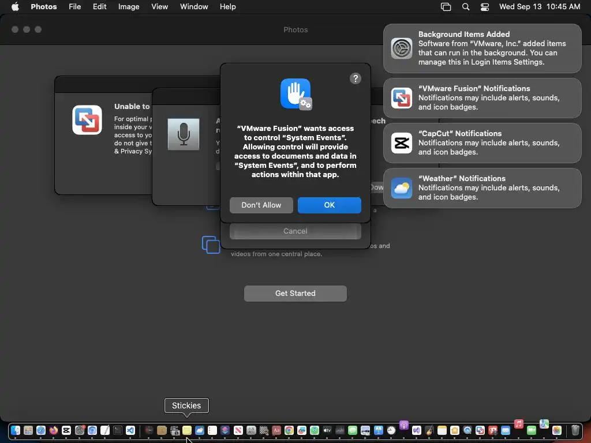Viewport: 591px width, 443px height.
Task: Click the Don't Allow button
Action: (261, 205)
